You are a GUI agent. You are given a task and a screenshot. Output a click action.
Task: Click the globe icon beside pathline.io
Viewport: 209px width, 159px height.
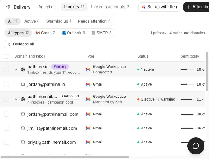(23, 69)
